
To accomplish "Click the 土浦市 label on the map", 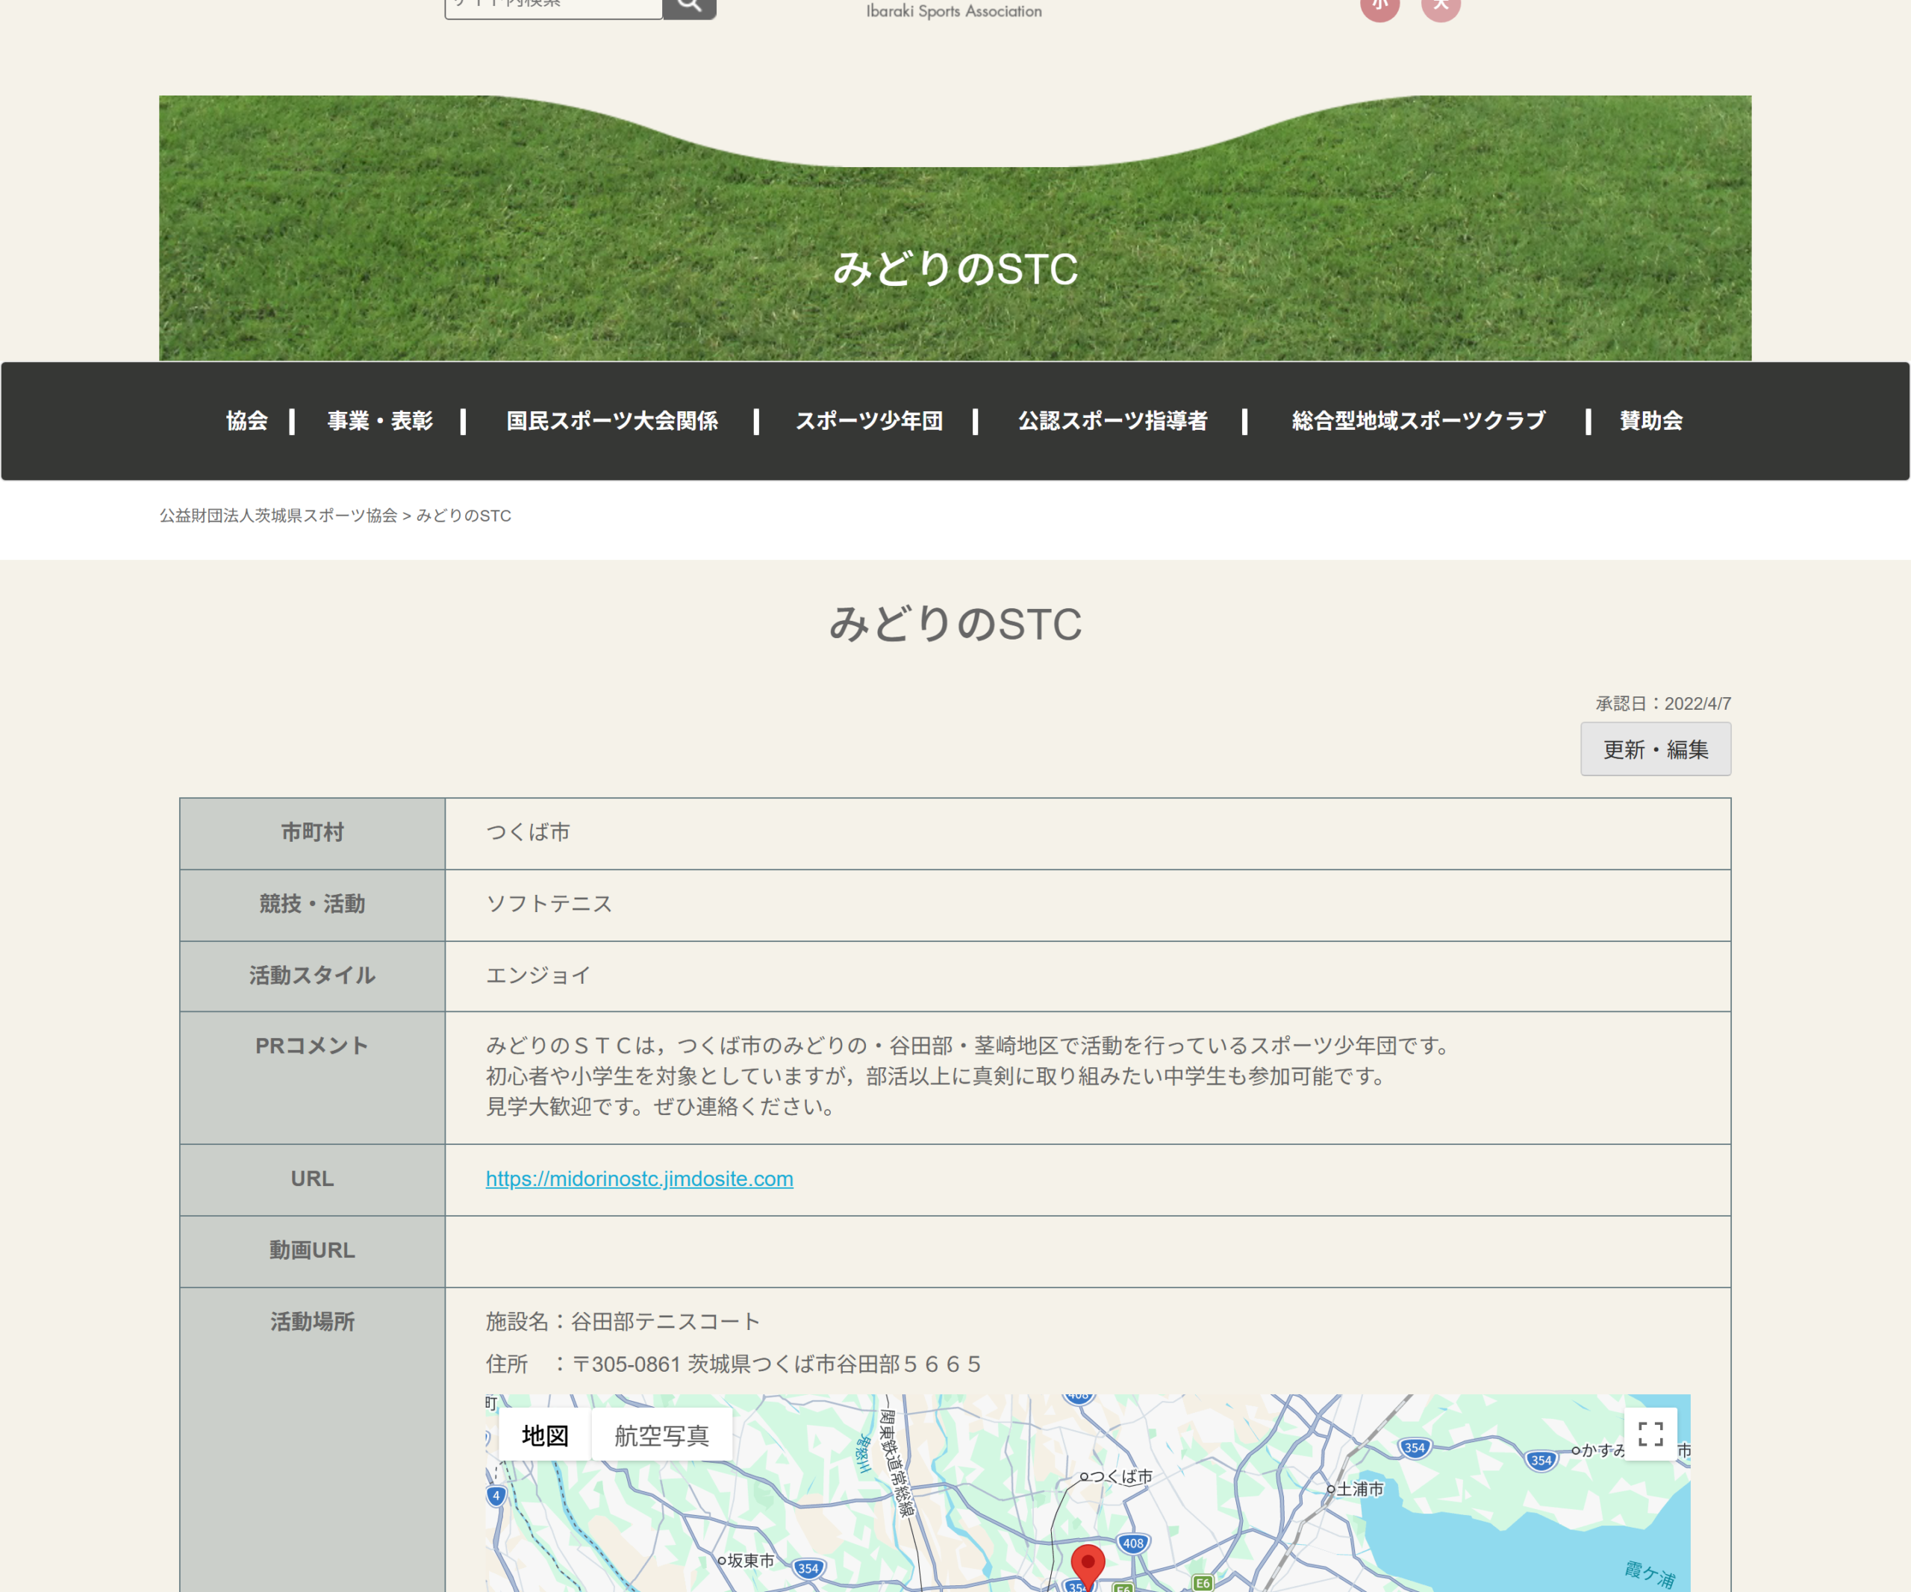I will pyautogui.click(x=1359, y=1489).
